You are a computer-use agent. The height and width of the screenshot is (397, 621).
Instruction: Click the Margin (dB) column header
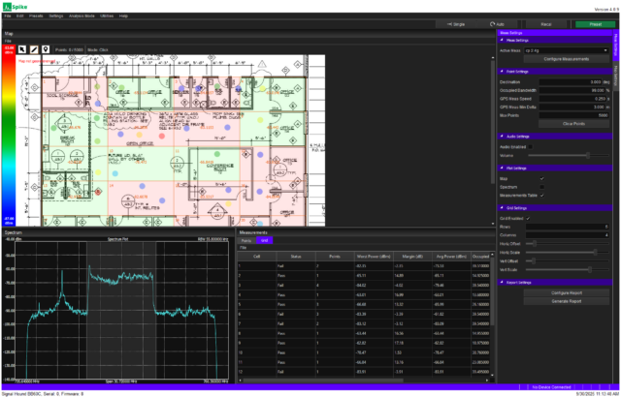tap(412, 257)
